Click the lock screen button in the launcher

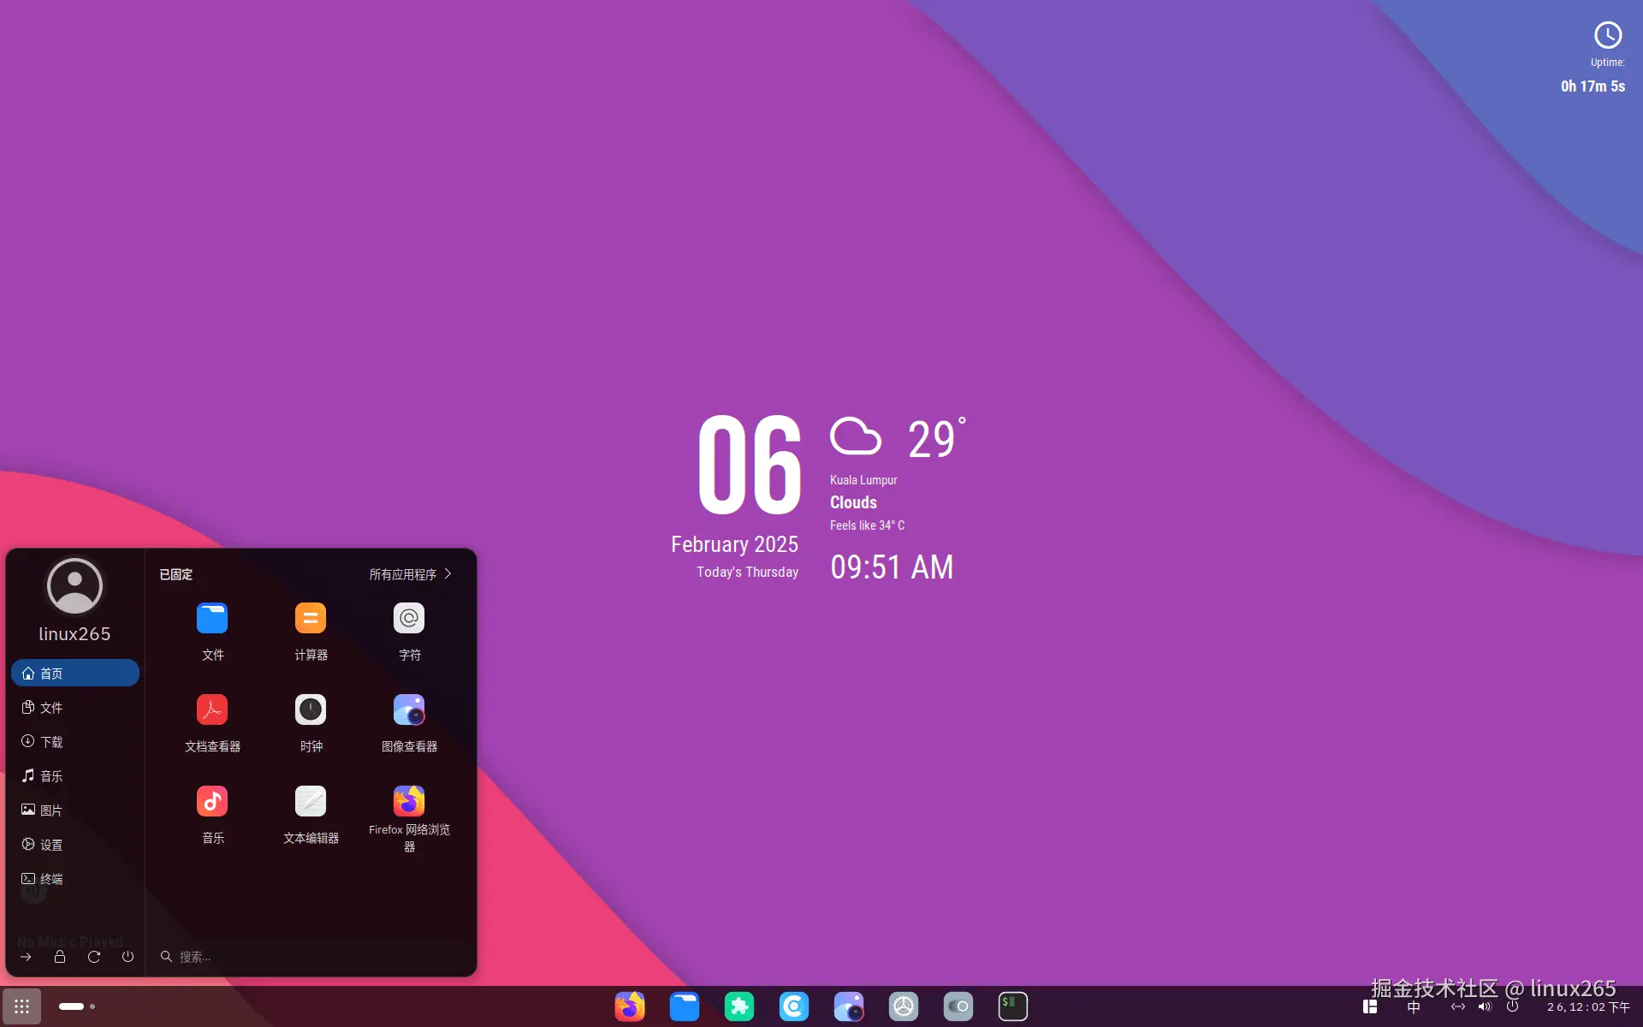click(59, 957)
